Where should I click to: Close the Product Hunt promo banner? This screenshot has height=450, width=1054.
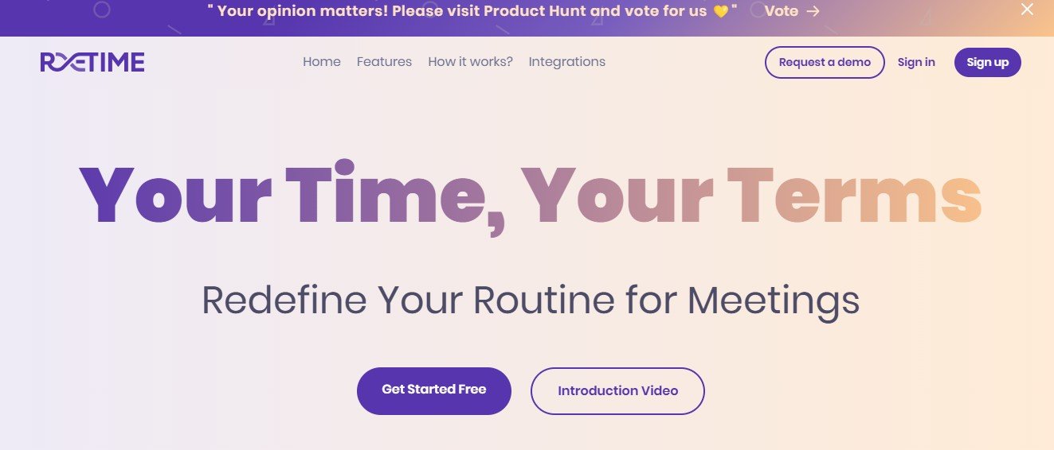pos(1027,10)
